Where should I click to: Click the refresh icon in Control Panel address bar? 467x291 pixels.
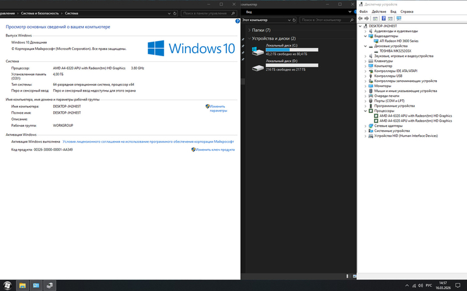point(175,13)
